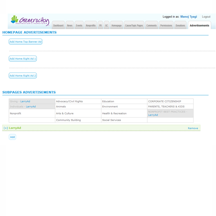Click the green LarryAd title
This screenshot has height=216, width=216.
point(15,128)
